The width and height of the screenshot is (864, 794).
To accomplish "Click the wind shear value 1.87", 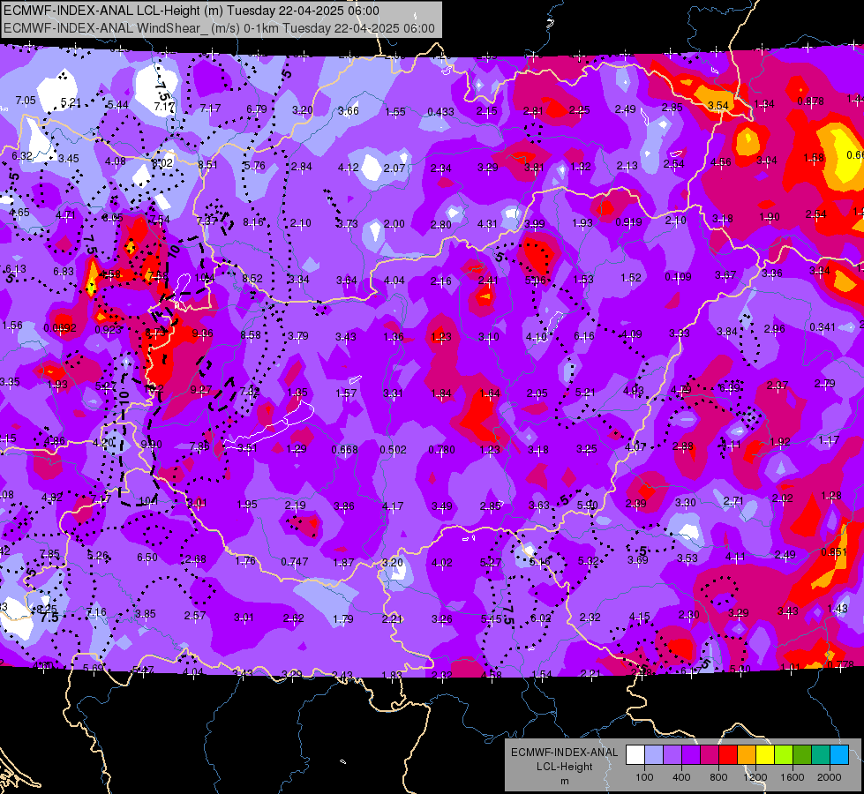I will tap(343, 563).
